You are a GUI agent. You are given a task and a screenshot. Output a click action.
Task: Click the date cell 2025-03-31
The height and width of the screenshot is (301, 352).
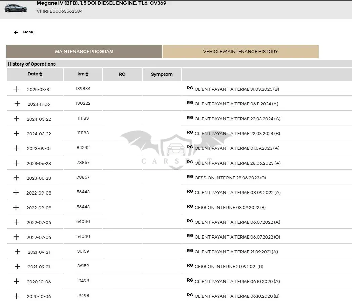pyautogui.click(x=39, y=89)
